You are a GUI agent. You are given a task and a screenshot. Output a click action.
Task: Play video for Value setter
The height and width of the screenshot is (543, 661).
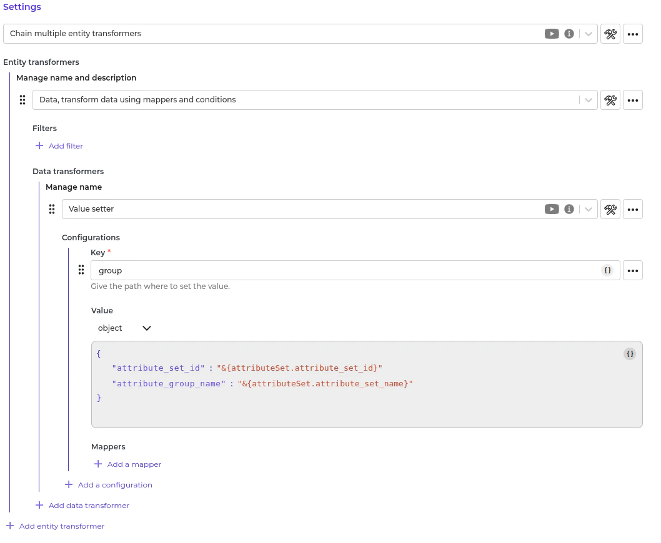pyautogui.click(x=552, y=209)
